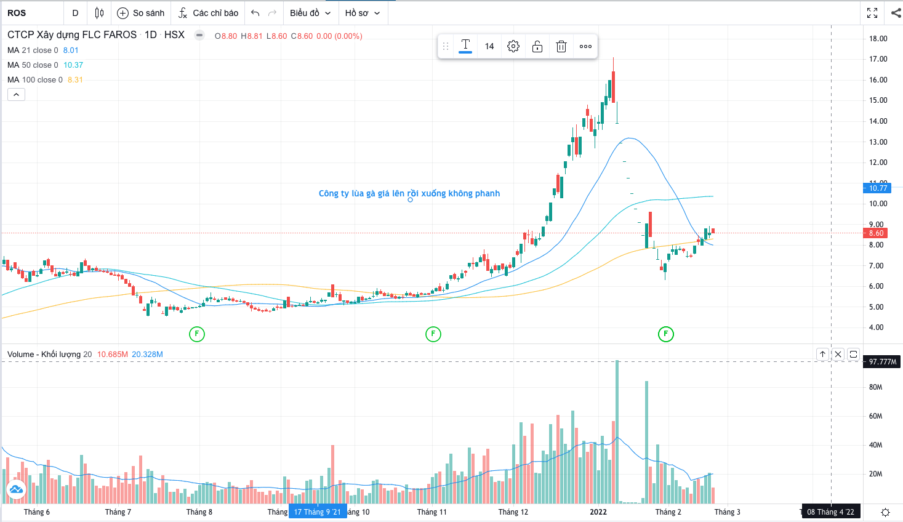The image size is (903, 522).
Task: Click the share chart icon
Action: pos(896,13)
